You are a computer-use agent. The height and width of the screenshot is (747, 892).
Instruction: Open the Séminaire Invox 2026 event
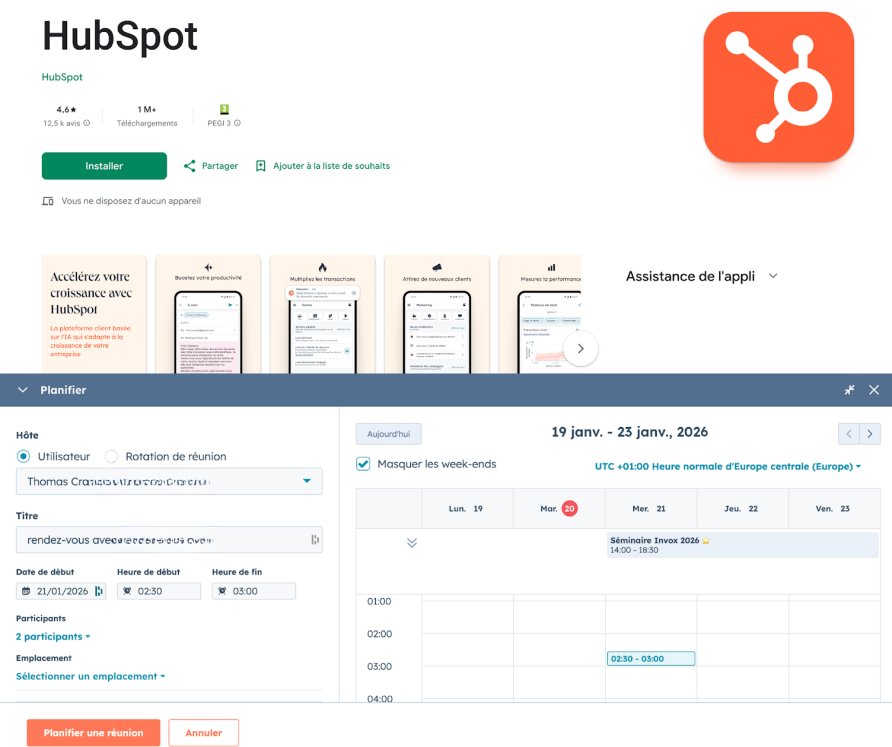(743, 545)
